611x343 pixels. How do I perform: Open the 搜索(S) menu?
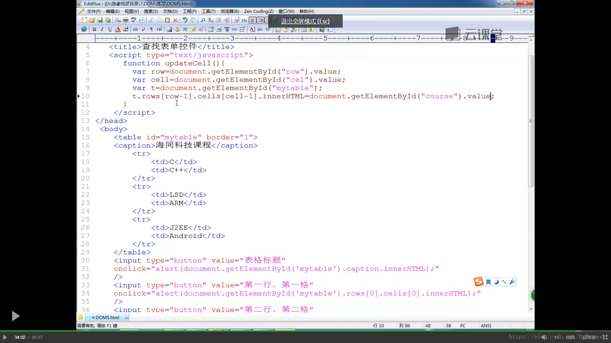[151, 11]
